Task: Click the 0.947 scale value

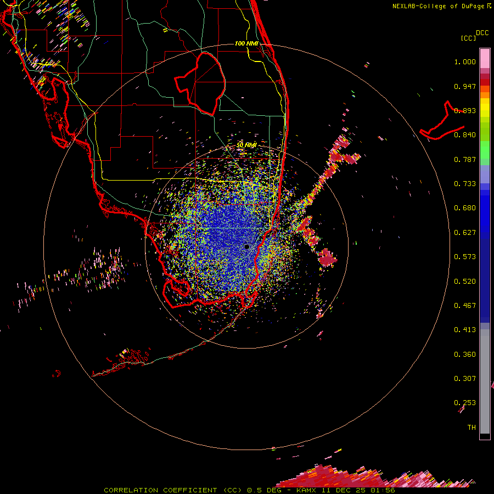Action: pos(465,86)
